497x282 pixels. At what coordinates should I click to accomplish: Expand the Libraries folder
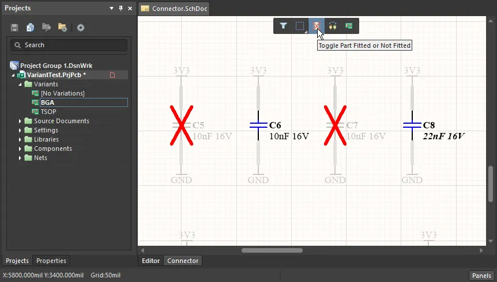click(20, 139)
